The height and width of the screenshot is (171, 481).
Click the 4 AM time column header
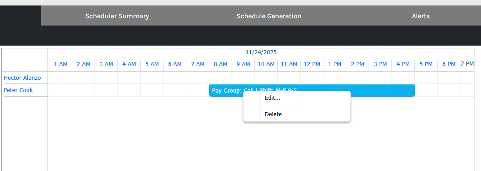click(129, 64)
